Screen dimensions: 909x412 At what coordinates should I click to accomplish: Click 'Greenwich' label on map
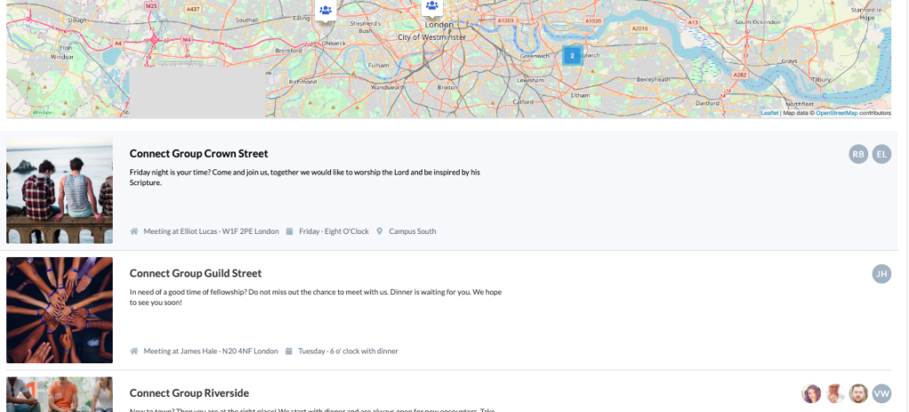pos(534,56)
